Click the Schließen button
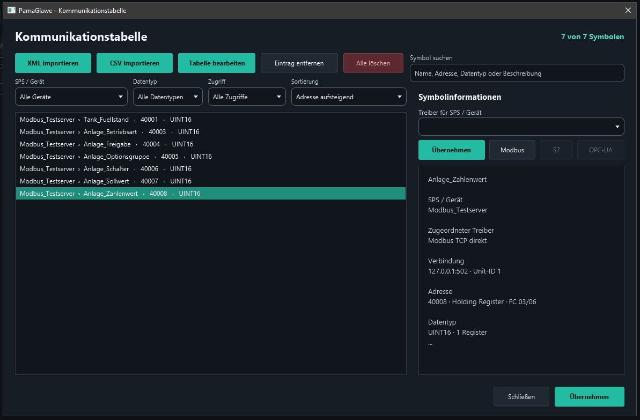640x420 pixels. pos(521,397)
